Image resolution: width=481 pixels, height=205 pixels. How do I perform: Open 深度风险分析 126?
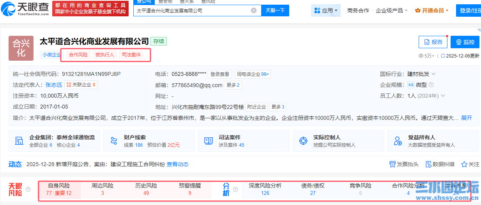(265, 189)
